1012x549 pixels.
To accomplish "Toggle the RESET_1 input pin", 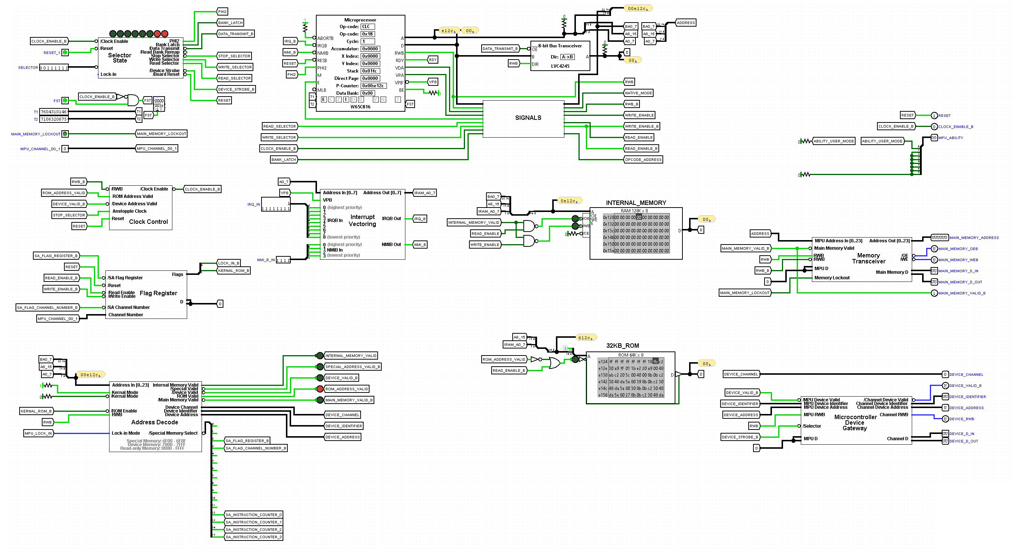I will tap(65, 52).
